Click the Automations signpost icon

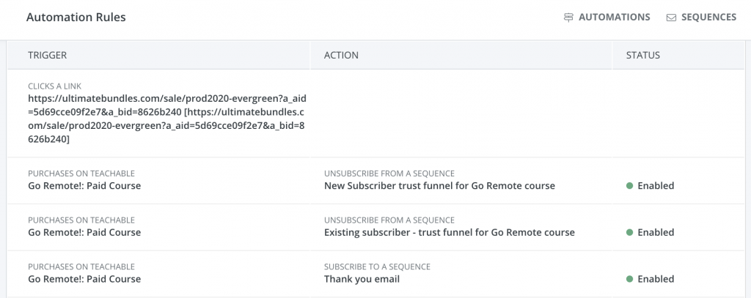(x=568, y=18)
